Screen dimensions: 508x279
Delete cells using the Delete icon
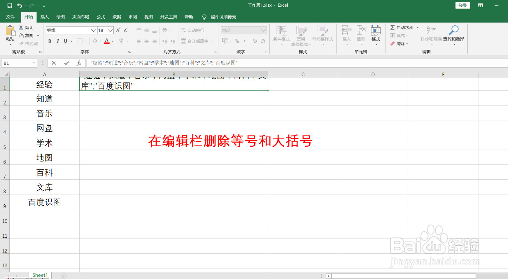point(361,31)
